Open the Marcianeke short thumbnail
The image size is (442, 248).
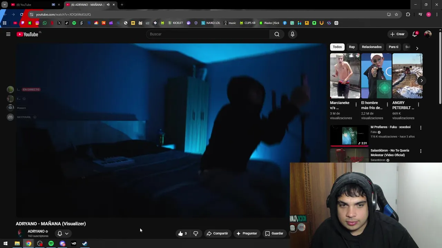coord(345,76)
